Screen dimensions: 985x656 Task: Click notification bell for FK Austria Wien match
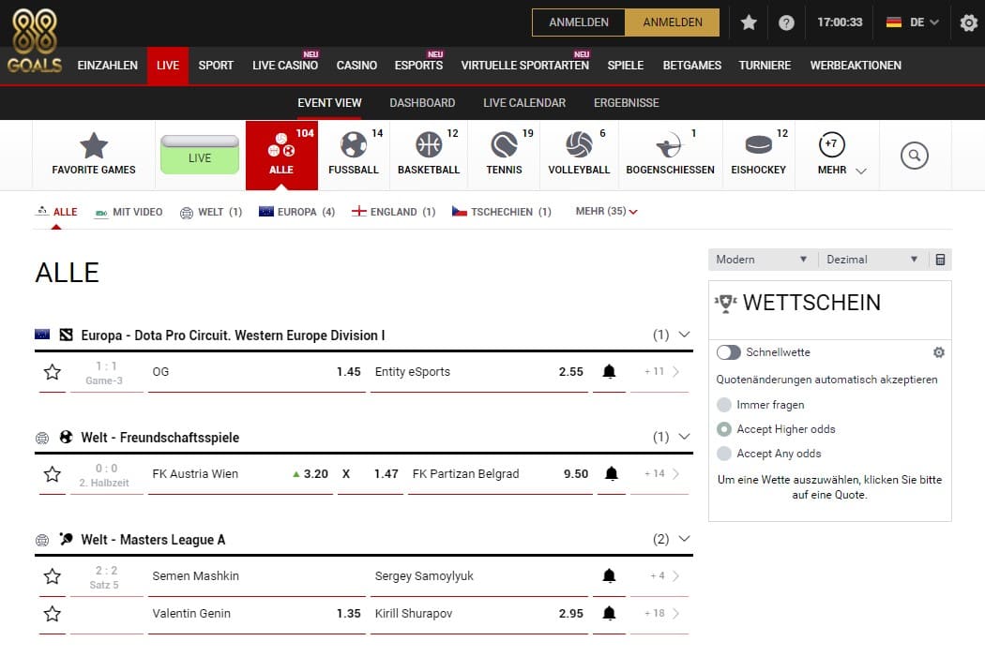[x=612, y=474]
